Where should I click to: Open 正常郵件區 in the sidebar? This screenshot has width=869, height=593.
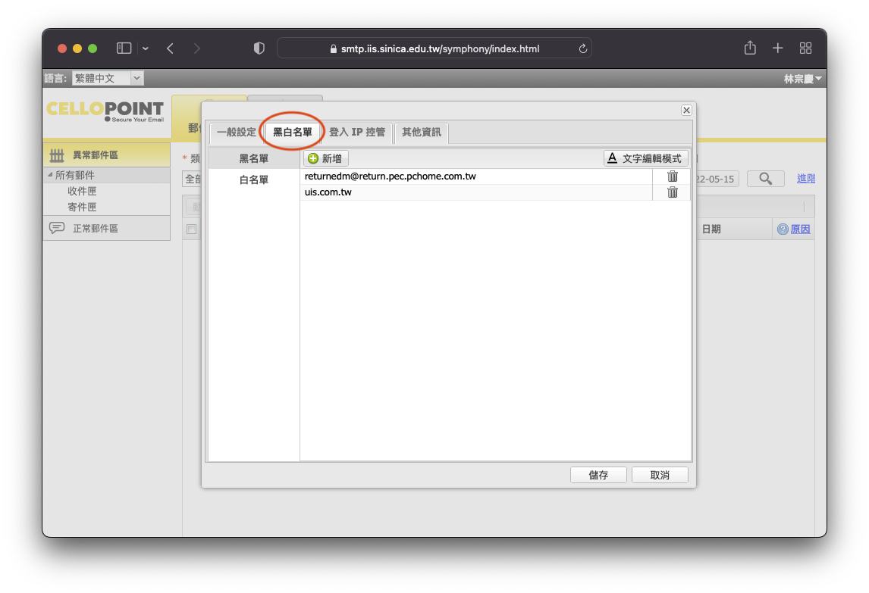point(106,228)
